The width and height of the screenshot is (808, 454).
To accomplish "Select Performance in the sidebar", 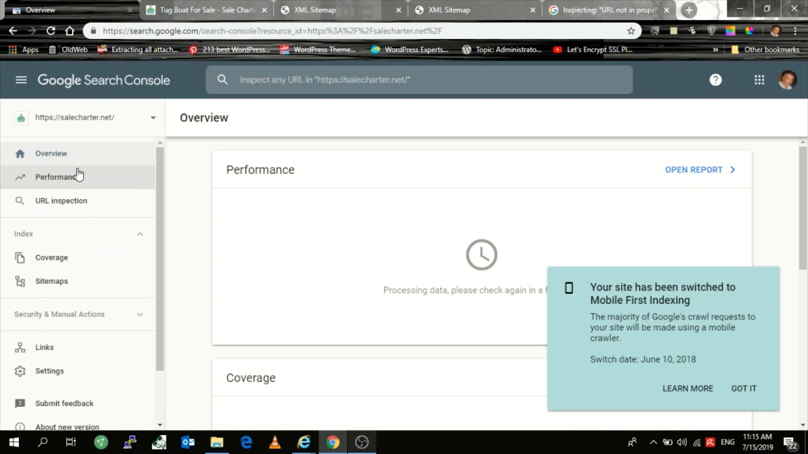I will (78, 177).
